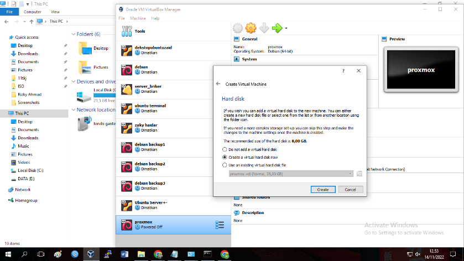
Task: Select Create a virtual hard disk now
Action: (225, 157)
